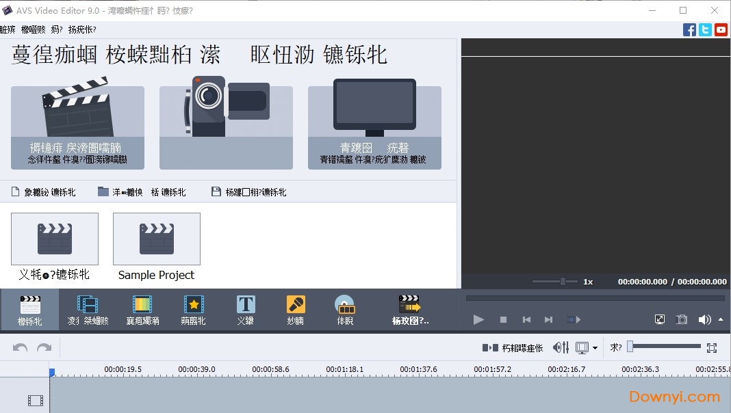Viewport: 731px width, 413px height.
Task: Open the Voice recording microphone icon
Action: (295, 309)
